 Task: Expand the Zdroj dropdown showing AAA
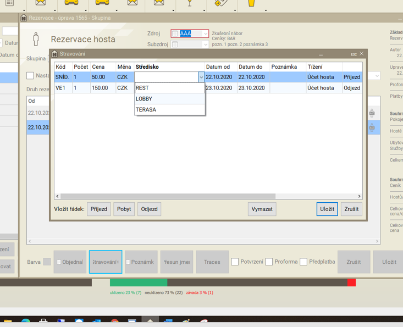click(x=206, y=34)
